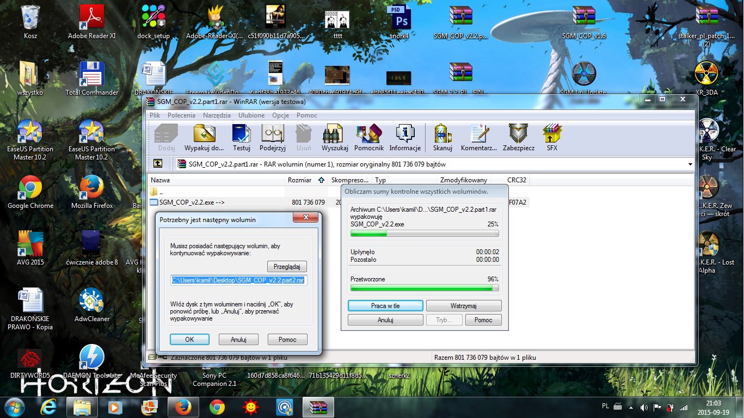Click the SFX toolbar icon
Viewport: 744px width, 418px height.
552,138
